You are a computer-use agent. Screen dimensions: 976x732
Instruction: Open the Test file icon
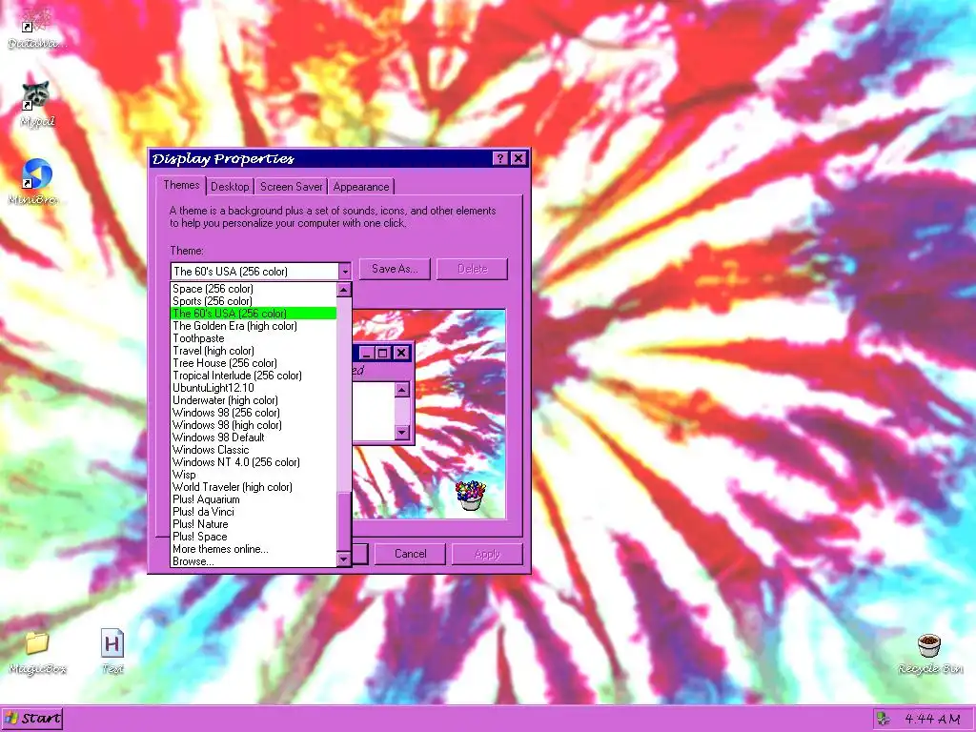[112, 643]
